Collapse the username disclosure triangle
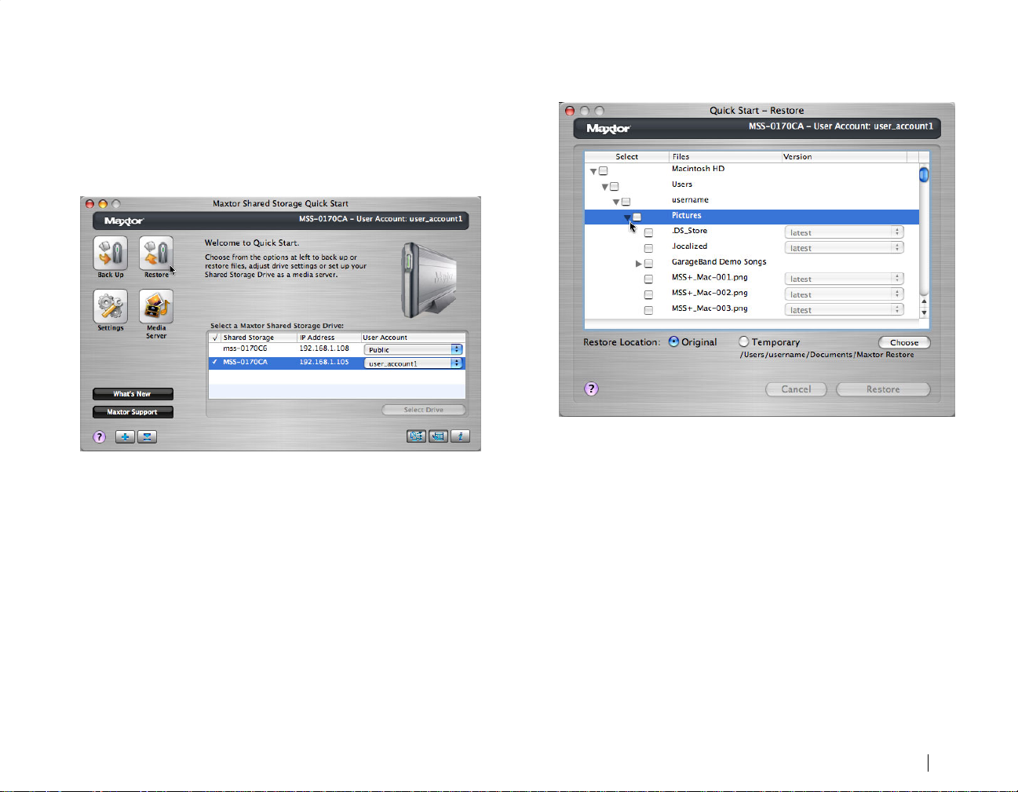The image size is (1018, 792). click(x=616, y=202)
